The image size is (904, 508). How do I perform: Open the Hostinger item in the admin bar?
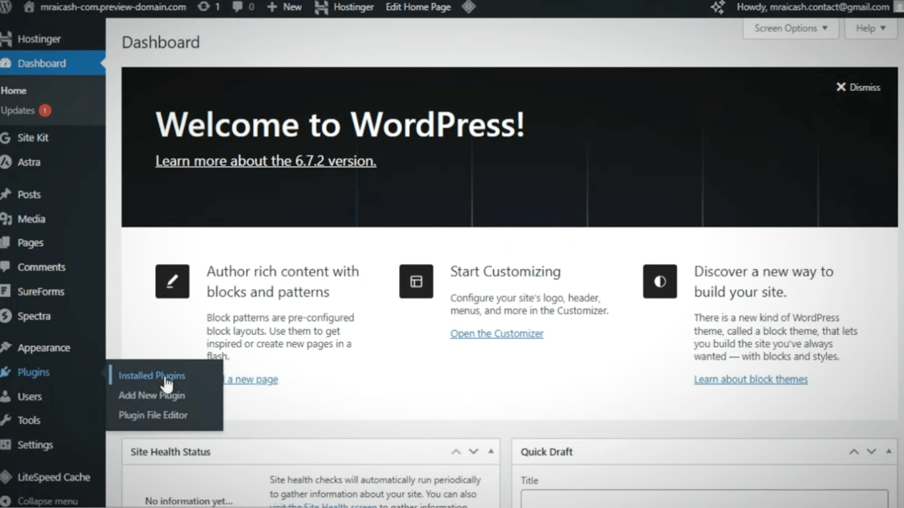(345, 7)
